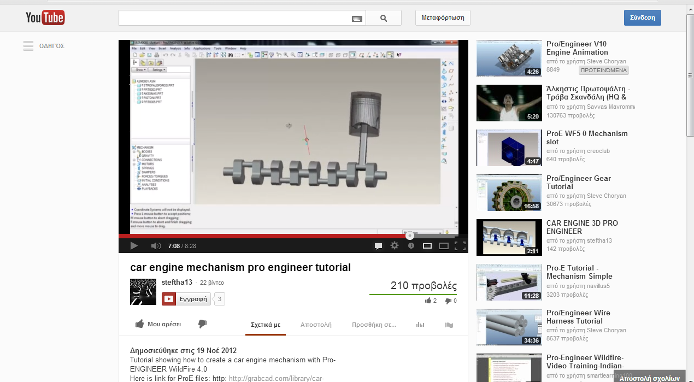694x382 pixels.
Task: Mute video using the speaker icon
Action: click(x=156, y=246)
